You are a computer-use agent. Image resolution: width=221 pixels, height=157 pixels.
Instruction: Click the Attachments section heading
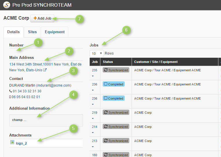click(21, 135)
